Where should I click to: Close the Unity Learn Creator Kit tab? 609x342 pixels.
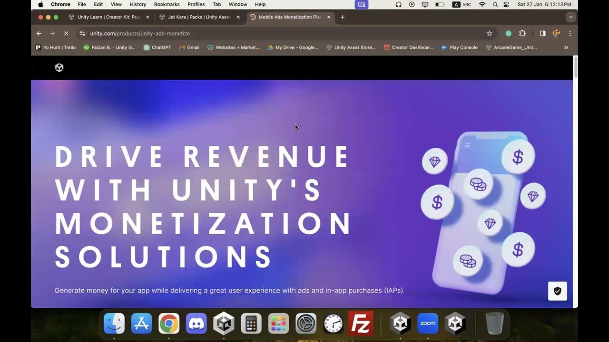click(x=147, y=17)
